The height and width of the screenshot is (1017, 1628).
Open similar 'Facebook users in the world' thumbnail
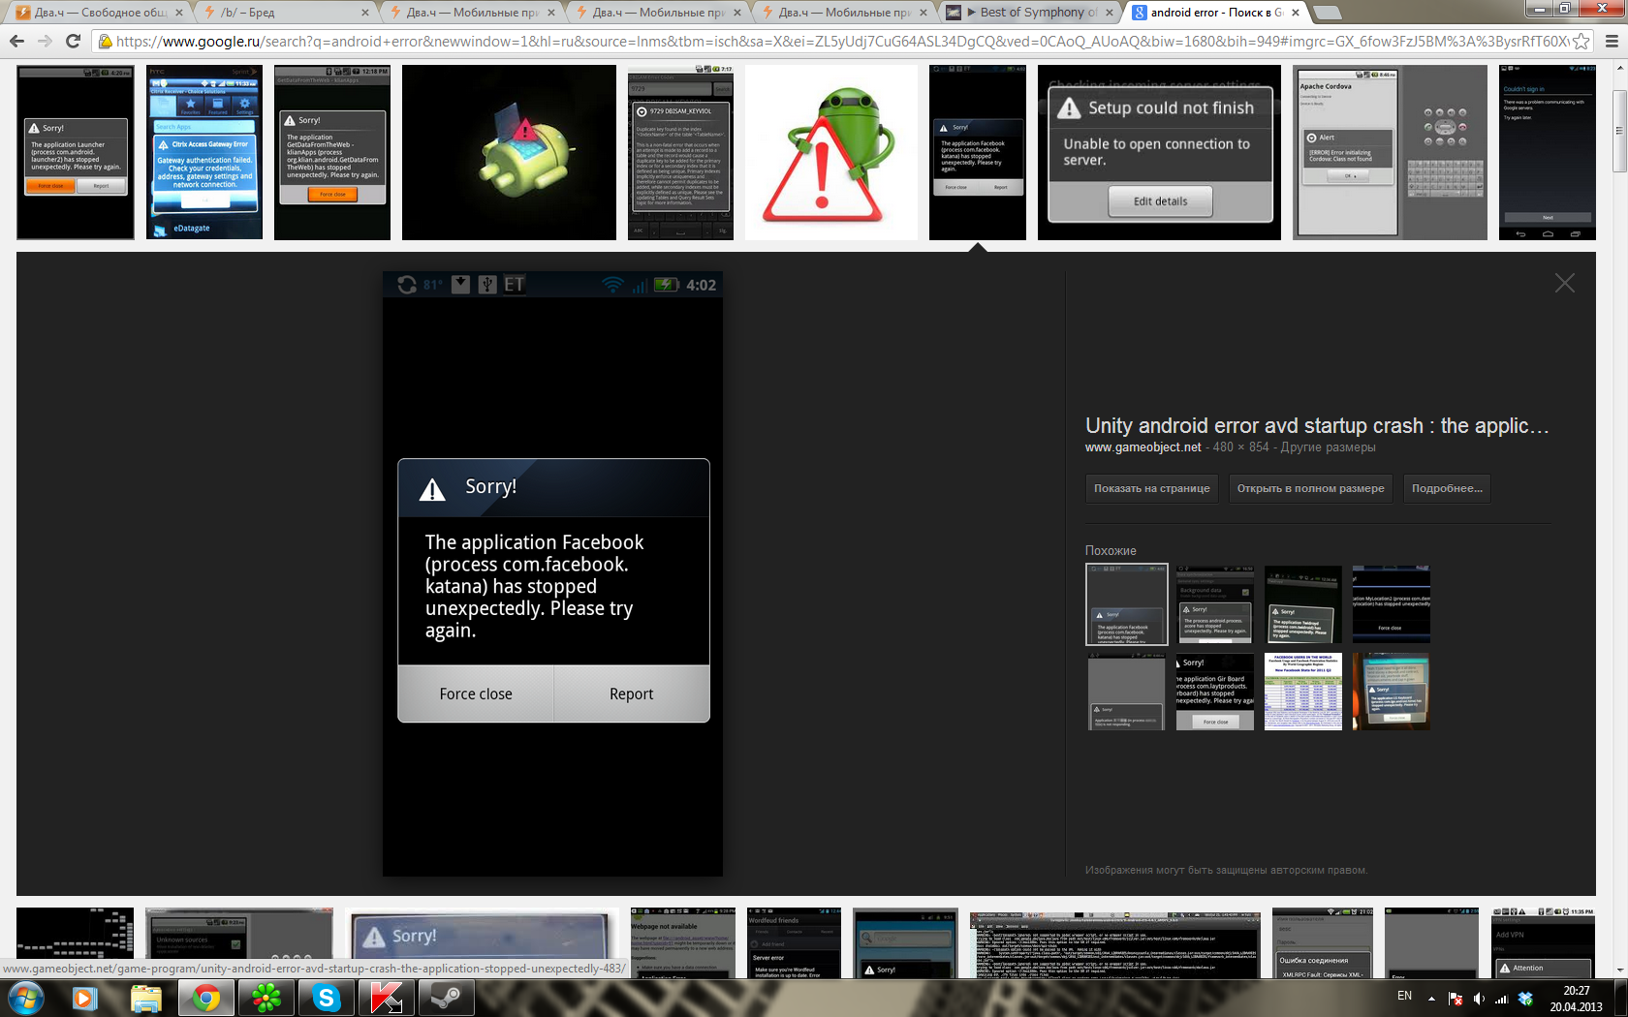[1302, 692]
